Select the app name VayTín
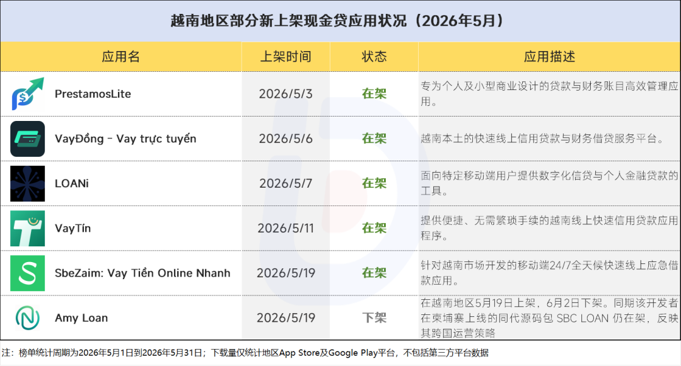681x366 pixels. (73, 228)
